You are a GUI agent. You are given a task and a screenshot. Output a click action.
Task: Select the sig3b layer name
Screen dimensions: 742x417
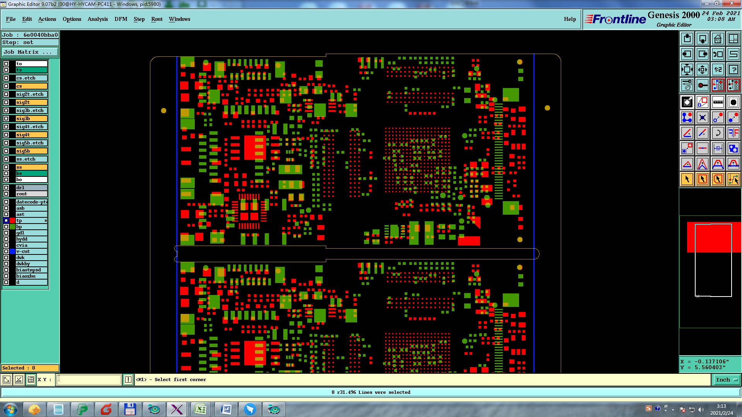[31, 119]
